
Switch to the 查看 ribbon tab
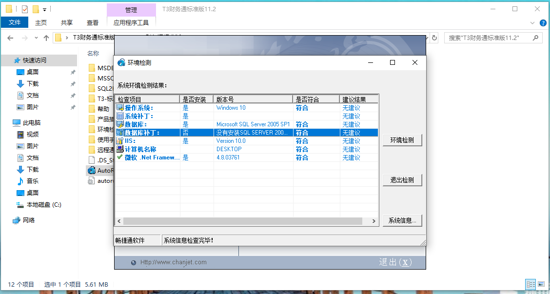[93, 22]
